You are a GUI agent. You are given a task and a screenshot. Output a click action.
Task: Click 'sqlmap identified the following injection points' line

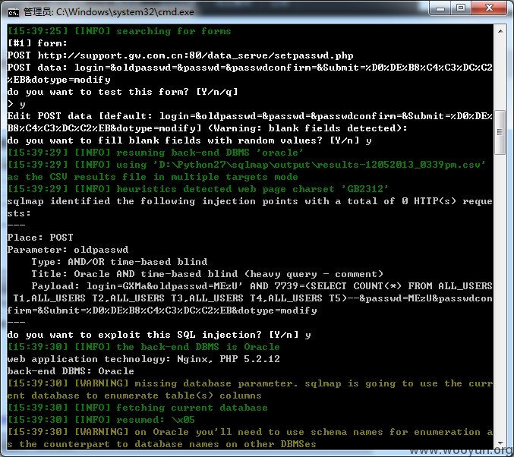250,201
